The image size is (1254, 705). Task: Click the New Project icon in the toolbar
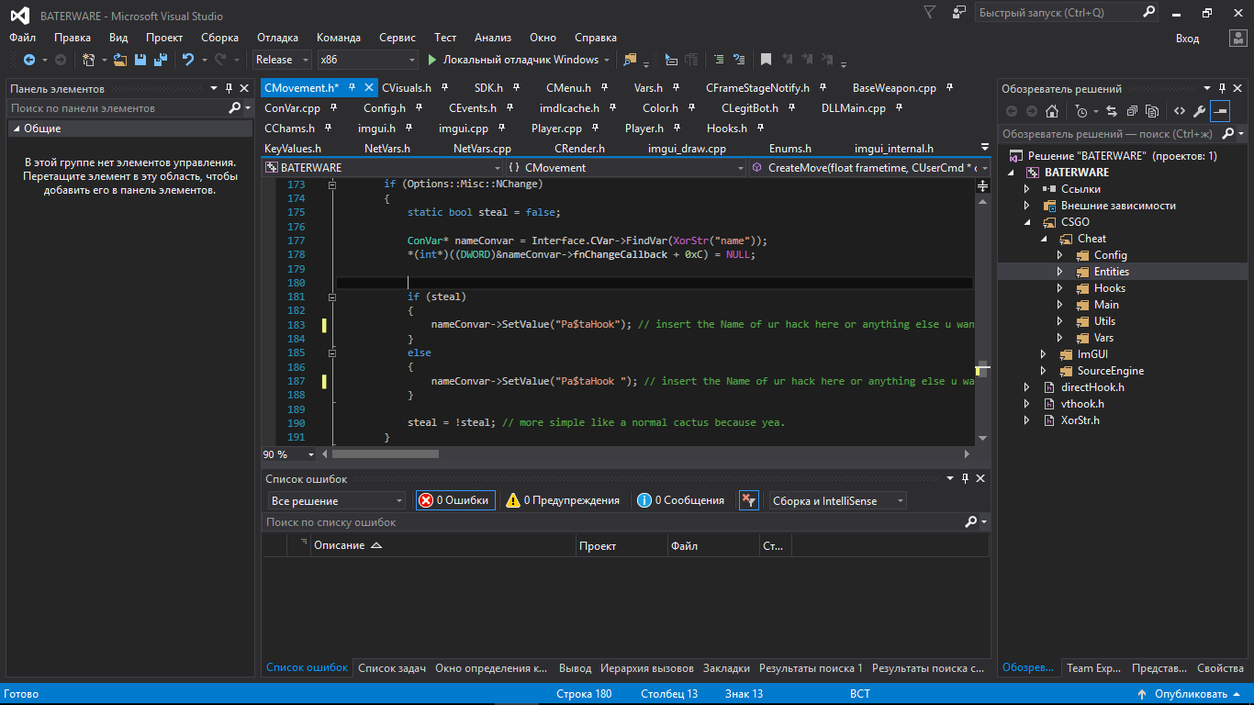(x=88, y=60)
